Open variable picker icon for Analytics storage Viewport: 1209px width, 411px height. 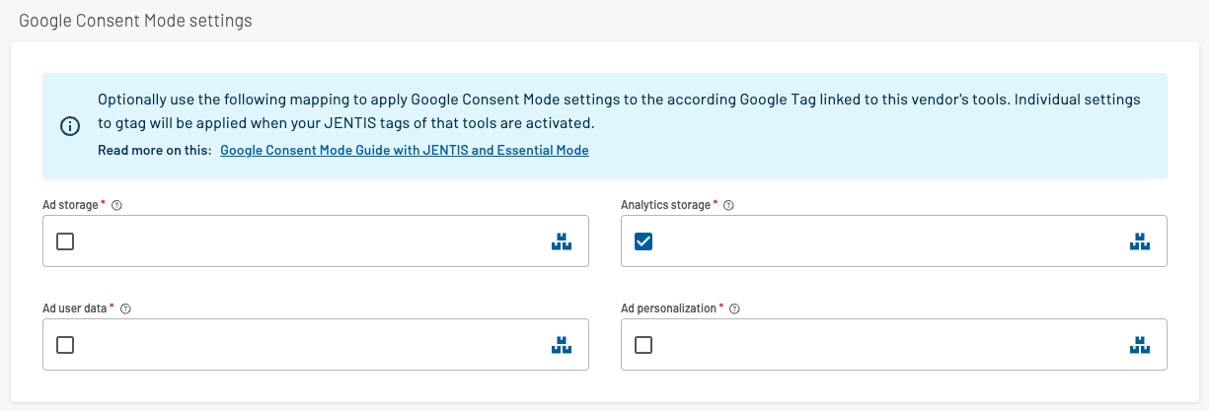click(x=1140, y=241)
